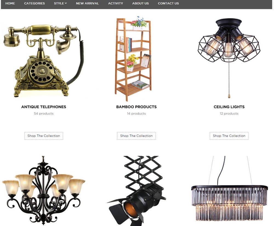
Task: Click the bamboo ladder shelf image
Action: (x=133, y=59)
